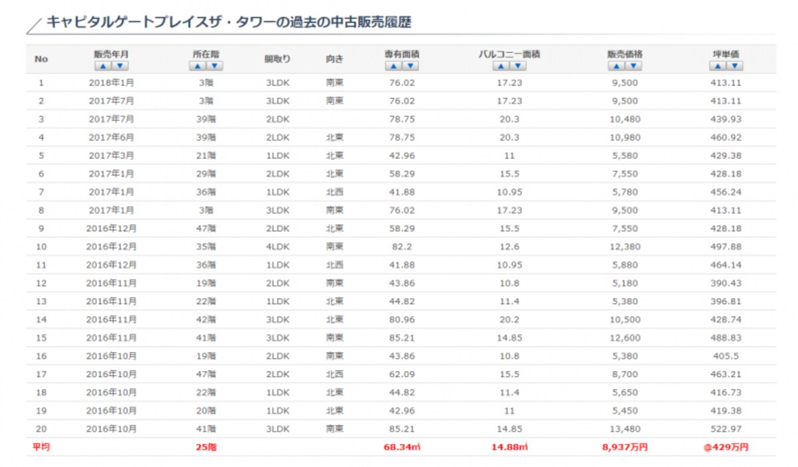
Task: Sort 販売価格 column descending with down arrow
Action: click(633, 66)
